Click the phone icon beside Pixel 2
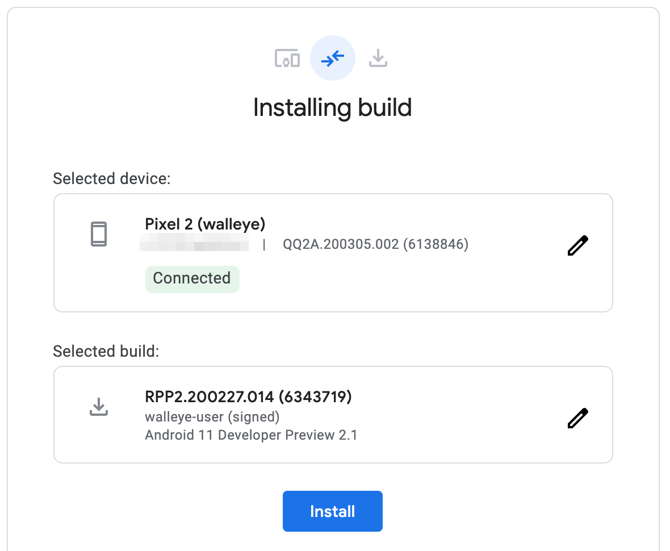Image resolution: width=670 pixels, height=551 pixels. (x=99, y=233)
